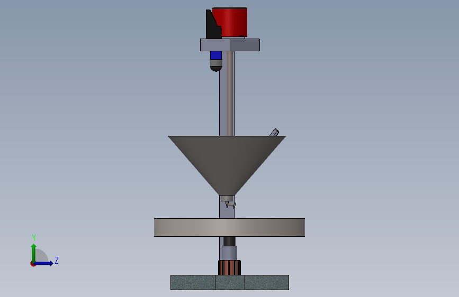Select the green-gray base block

click(230, 282)
